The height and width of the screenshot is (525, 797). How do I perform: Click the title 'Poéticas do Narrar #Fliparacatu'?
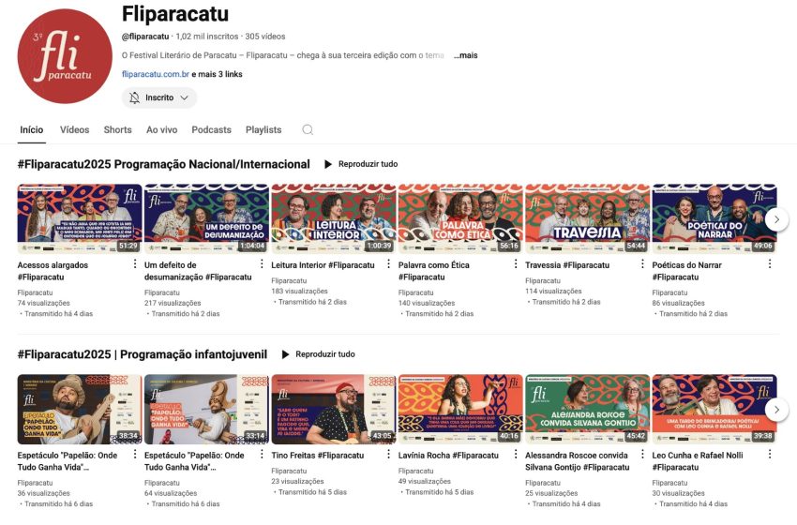(x=686, y=271)
